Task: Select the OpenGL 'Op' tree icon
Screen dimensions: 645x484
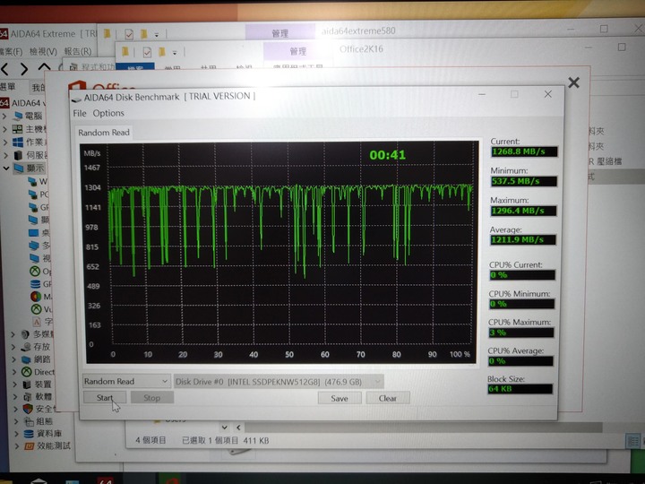Action: tap(35, 272)
